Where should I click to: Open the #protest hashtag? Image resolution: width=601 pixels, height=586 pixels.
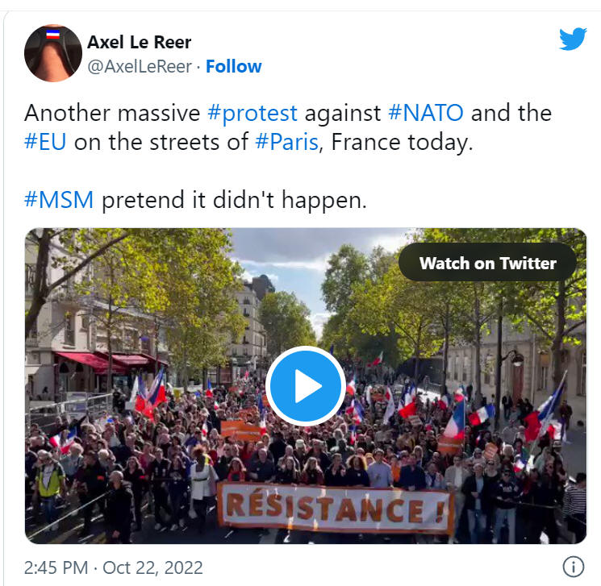click(253, 113)
